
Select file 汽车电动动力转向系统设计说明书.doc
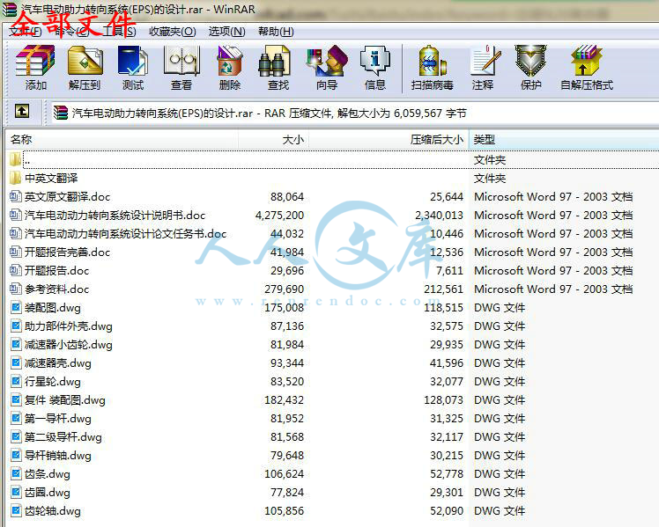click(x=115, y=216)
